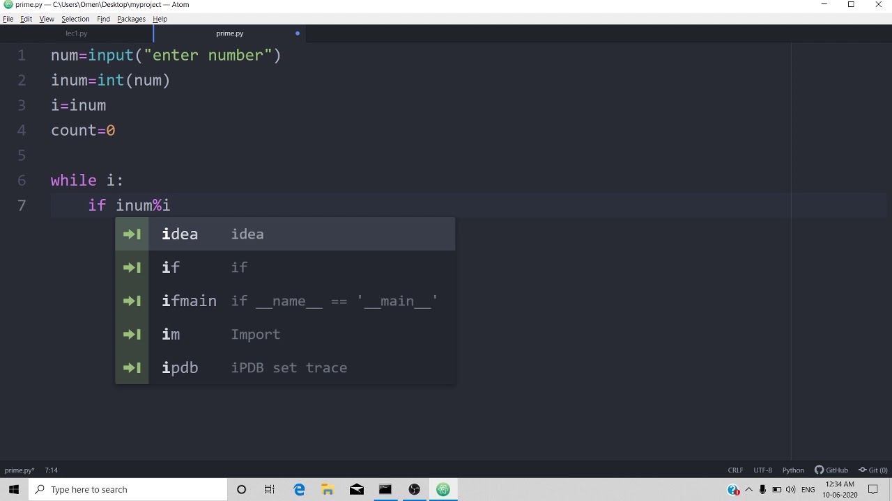Open the Help menu
The image size is (892, 501).
pos(160,19)
